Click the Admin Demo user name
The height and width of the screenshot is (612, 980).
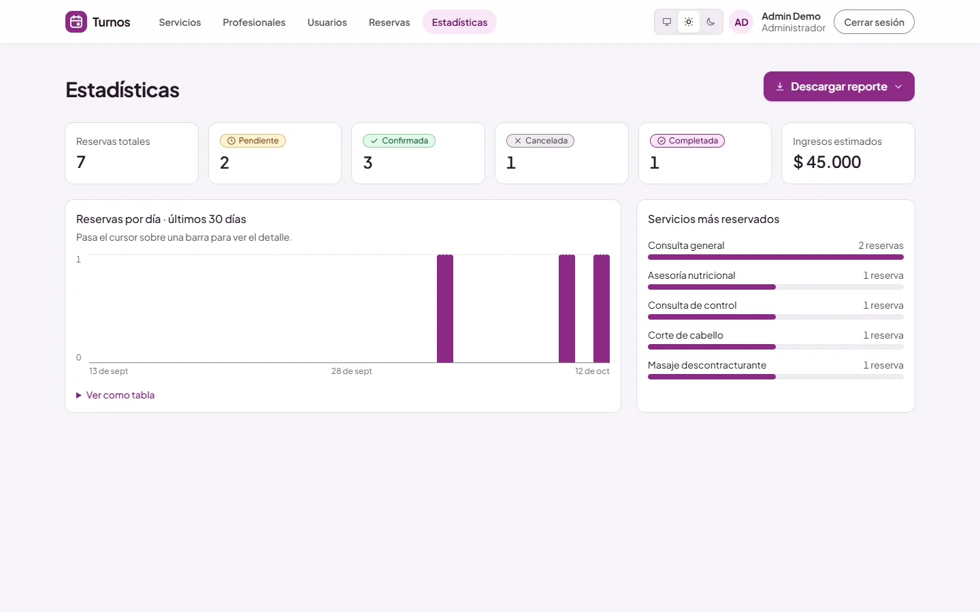(791, 16)
